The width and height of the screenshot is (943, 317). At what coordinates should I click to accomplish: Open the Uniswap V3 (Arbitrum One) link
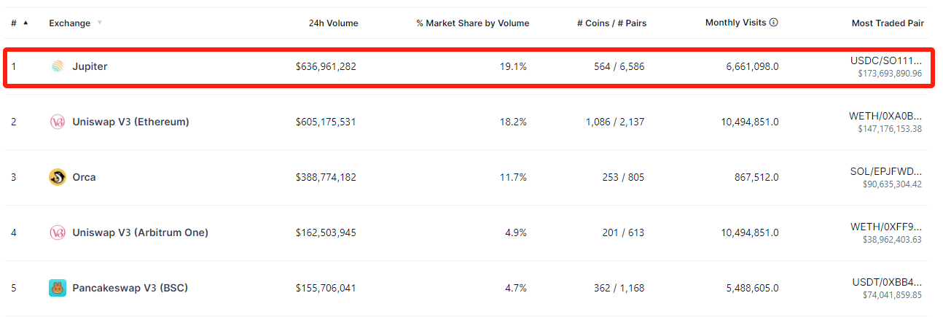(x=140, y=232)
